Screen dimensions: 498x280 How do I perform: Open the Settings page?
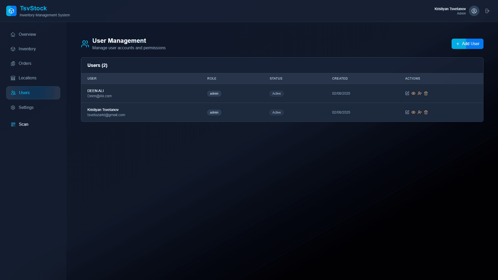point(26,108)
